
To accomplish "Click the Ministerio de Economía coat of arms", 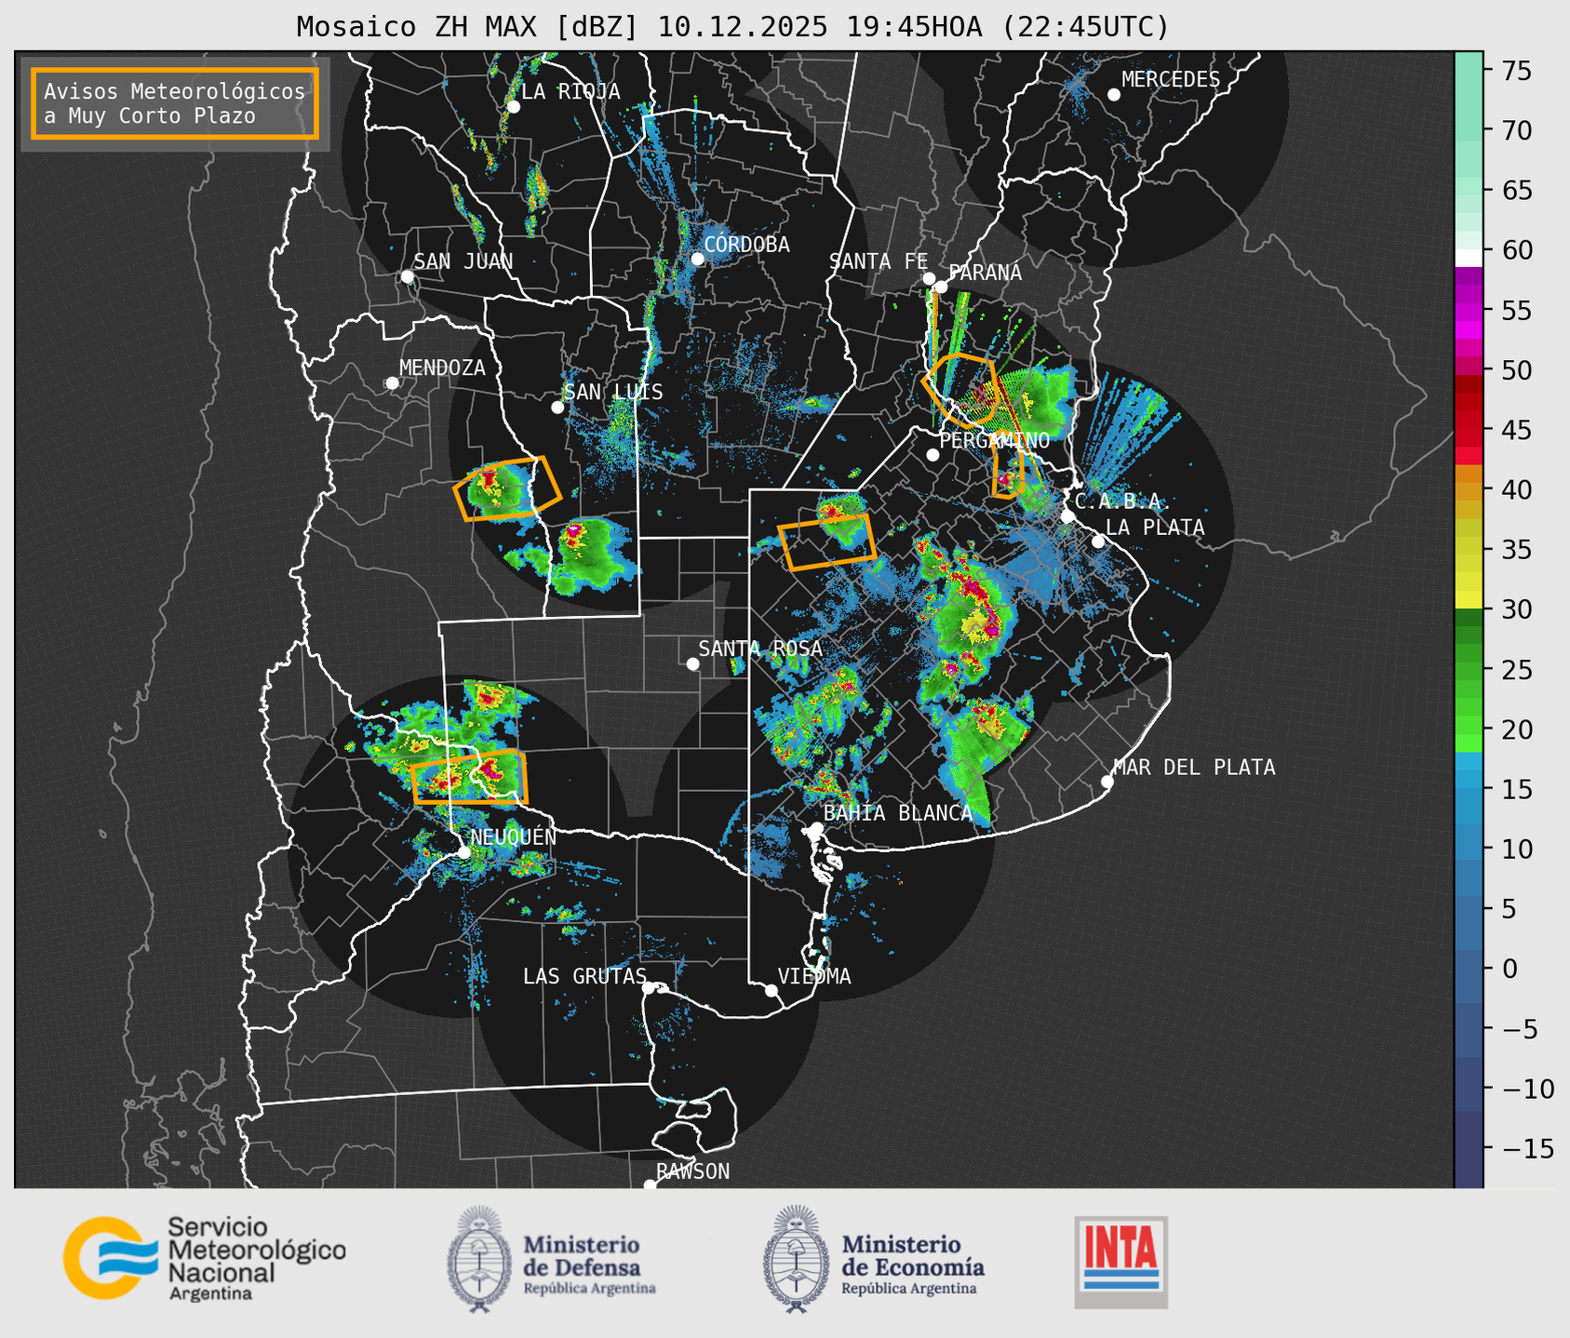I will (796, 1259).
